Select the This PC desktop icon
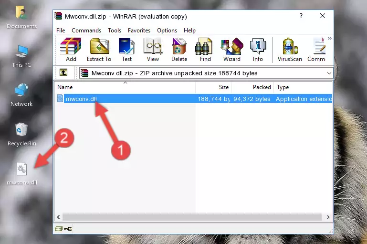 pyautogui.click(x=21, y=56)
